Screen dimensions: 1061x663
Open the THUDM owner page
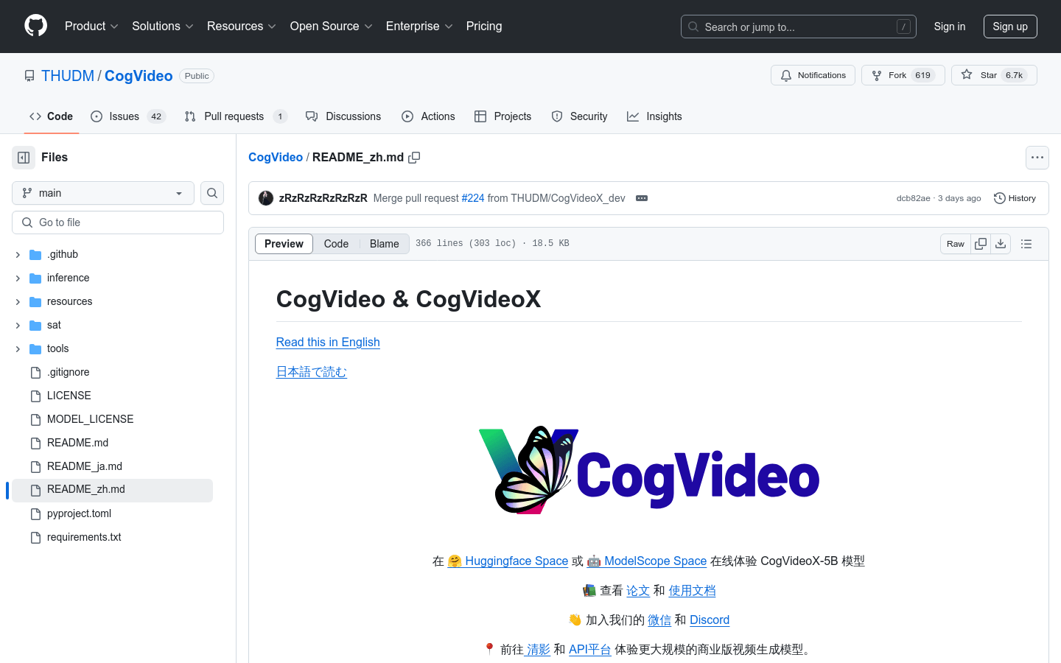pos(68,76)
